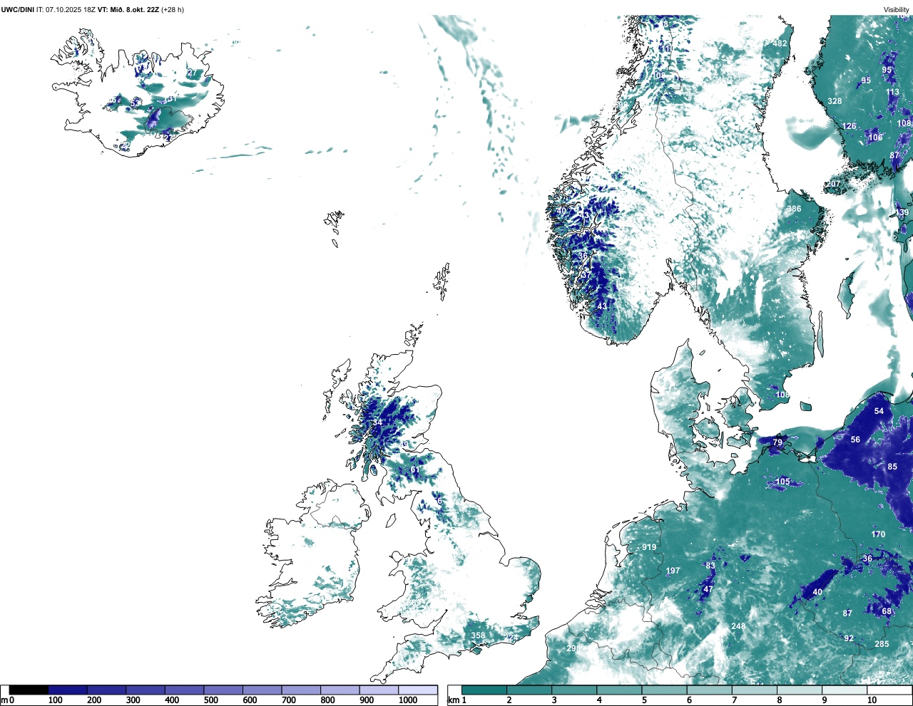Screen dimensions: 913x706
Task: Select the "VT: Mið. 8.okt. 22Z" valid time
Action: (x=128, y=9)
